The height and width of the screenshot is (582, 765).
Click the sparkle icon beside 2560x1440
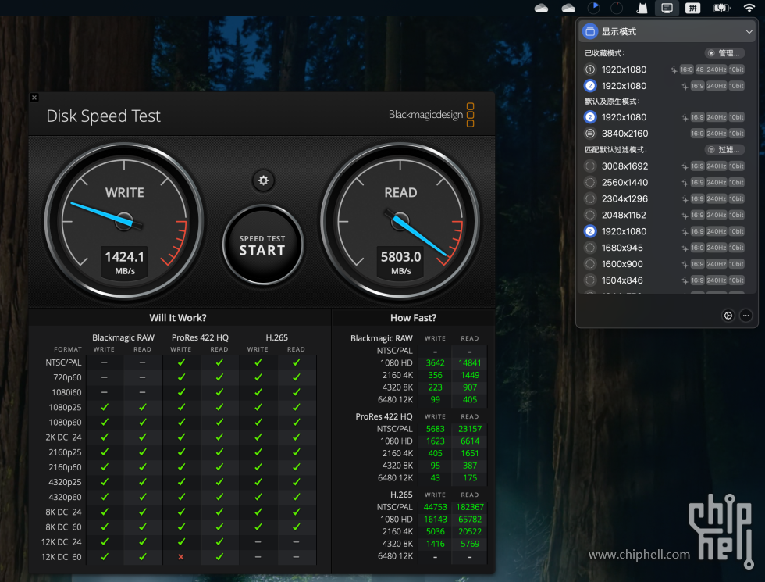[685, 183]
